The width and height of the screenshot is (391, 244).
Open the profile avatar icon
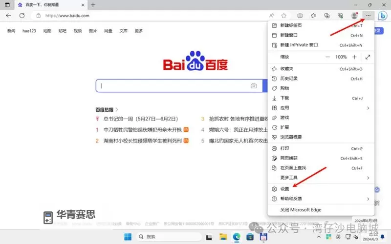[x=354, y=16]
